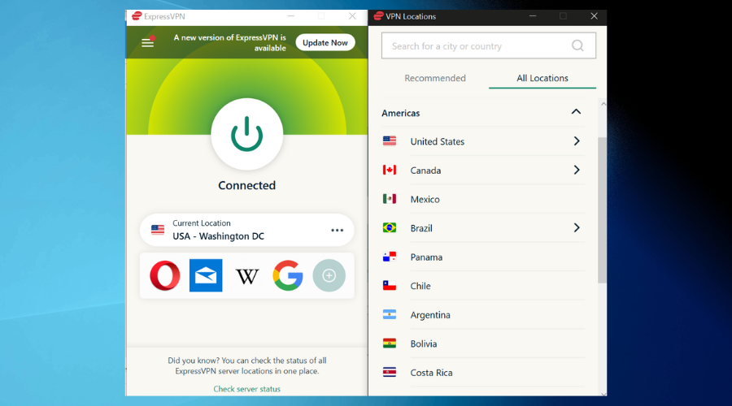Screen dimensions: 732x406
Task: Launch the Opera browser shortcut
Action: (165, 275)
